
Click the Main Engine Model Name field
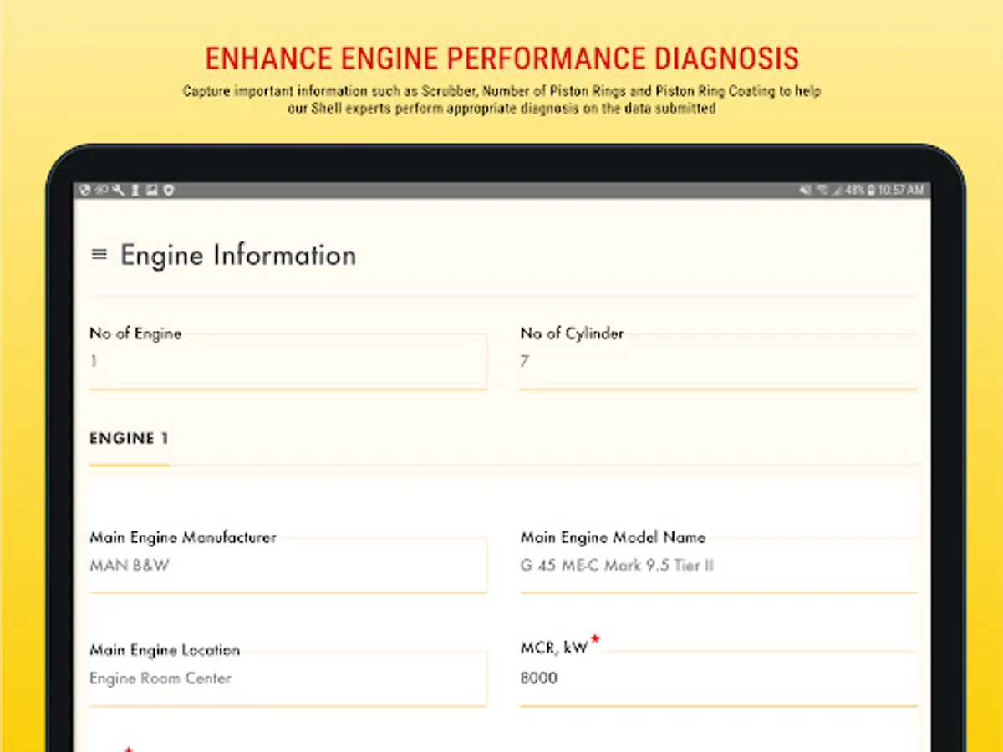719,566
